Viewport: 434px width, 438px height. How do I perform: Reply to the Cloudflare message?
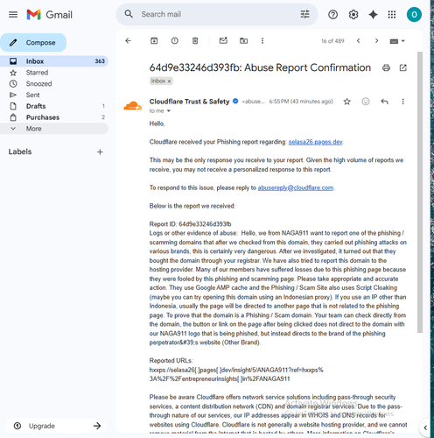point(384,102)
